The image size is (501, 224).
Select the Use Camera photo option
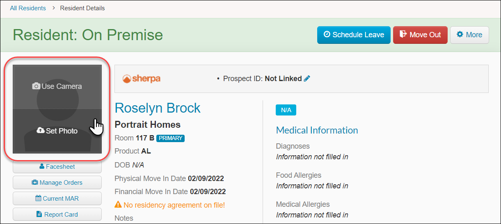coord(57,86)
